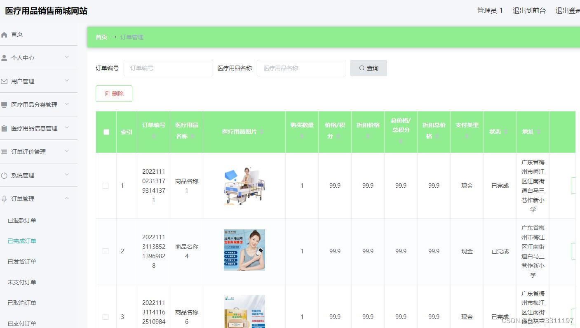Click the list icon for 订单评价管理
The width and height of the screenshot is (580, 328).
(4, 152)
